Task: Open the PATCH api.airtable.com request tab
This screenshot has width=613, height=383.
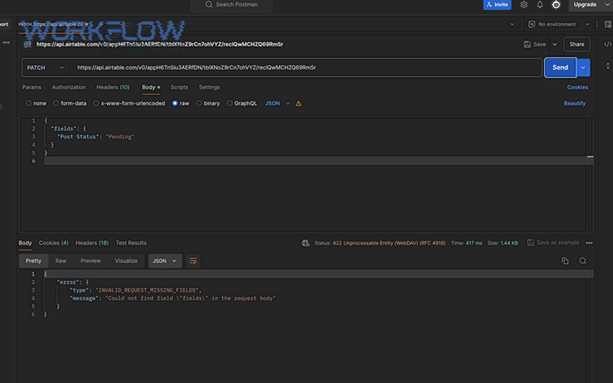Action: [52, 25]
